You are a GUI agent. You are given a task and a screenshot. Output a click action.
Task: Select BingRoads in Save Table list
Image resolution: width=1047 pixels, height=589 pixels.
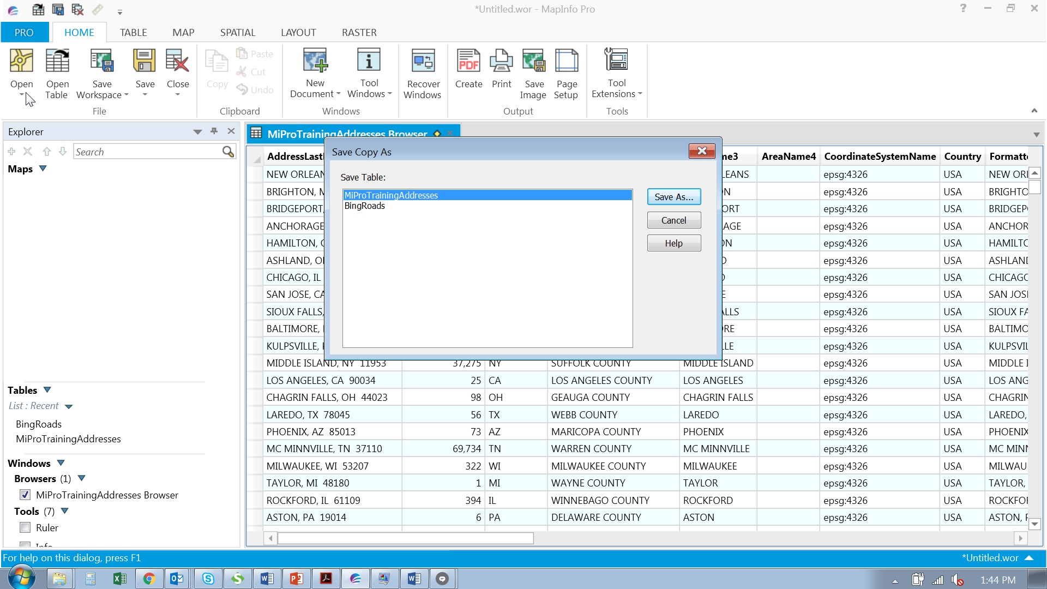click(x=364, y=206)
